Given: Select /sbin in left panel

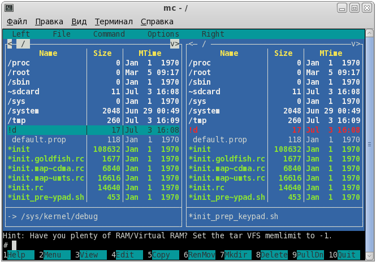Looking at the screenshot, I should click(x=93, y=82).
